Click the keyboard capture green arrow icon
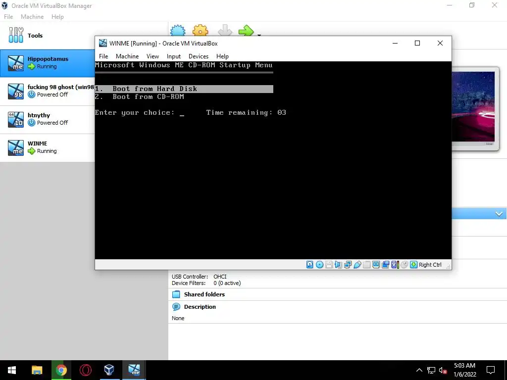This screenshot has height=380, width=507. click(x=413, y=265)
